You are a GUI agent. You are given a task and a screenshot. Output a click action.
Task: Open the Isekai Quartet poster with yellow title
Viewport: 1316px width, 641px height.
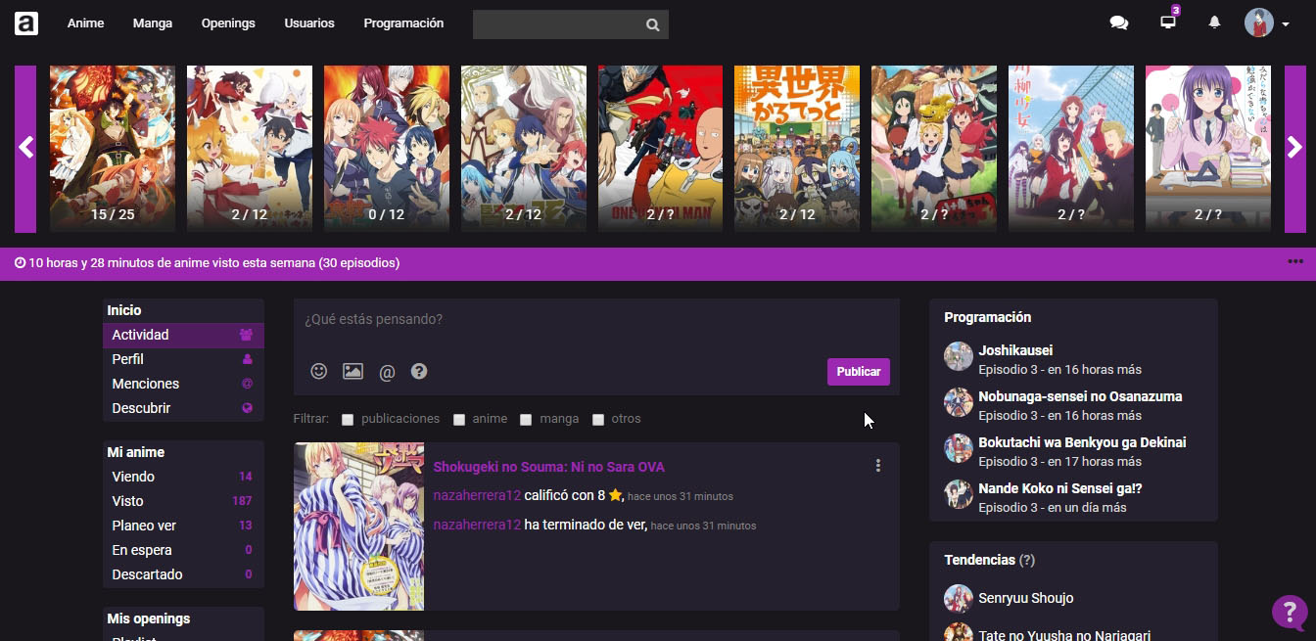797,149
